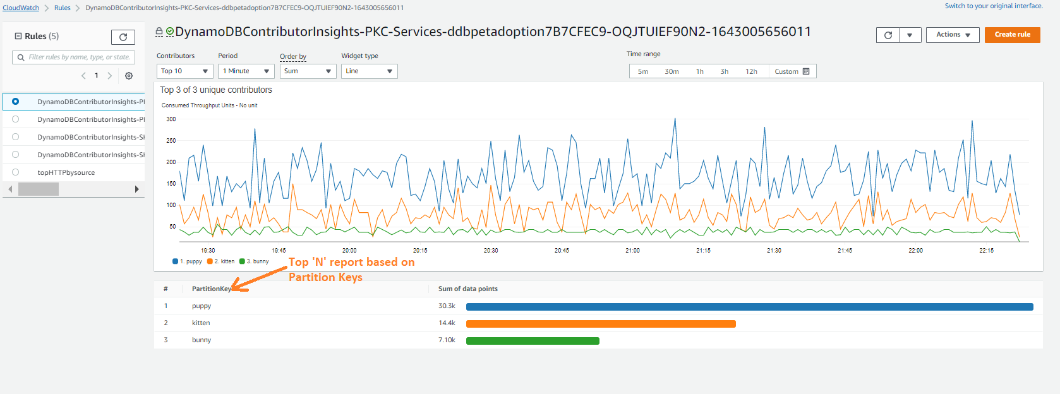
Task: Set time range to 5m
Action: click(643, 71)
